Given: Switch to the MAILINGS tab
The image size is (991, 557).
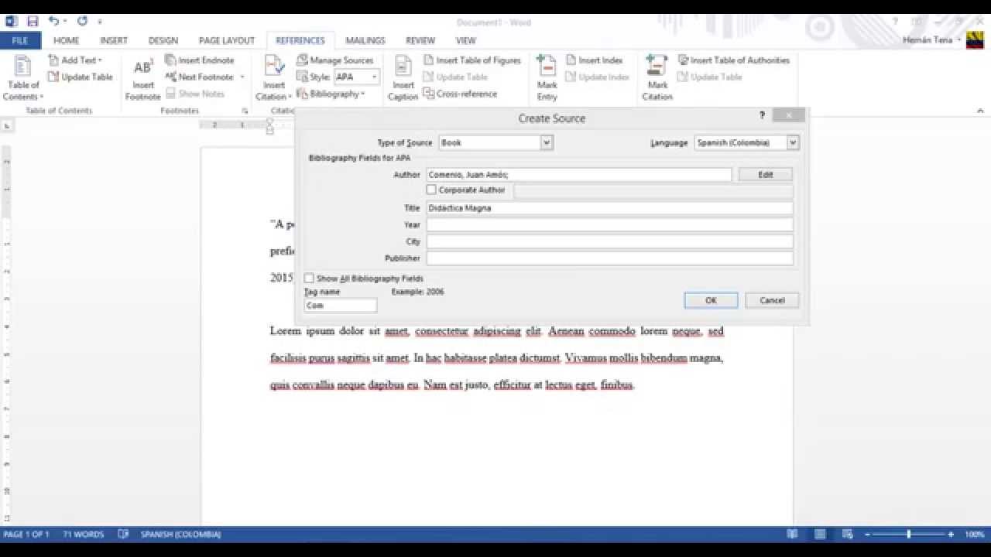Looking at the screenshot, I should tap(365, 40).
